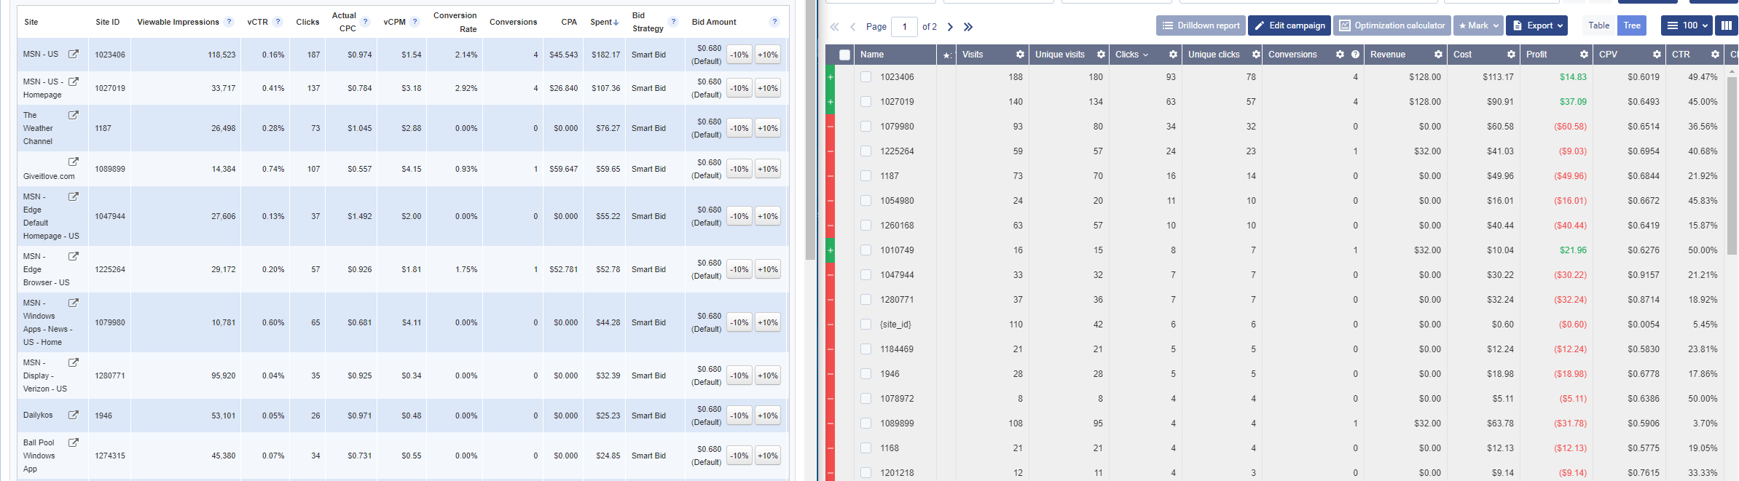Switch to Table view
This screenshot has height=481, width=1739.
(1598, 25)
